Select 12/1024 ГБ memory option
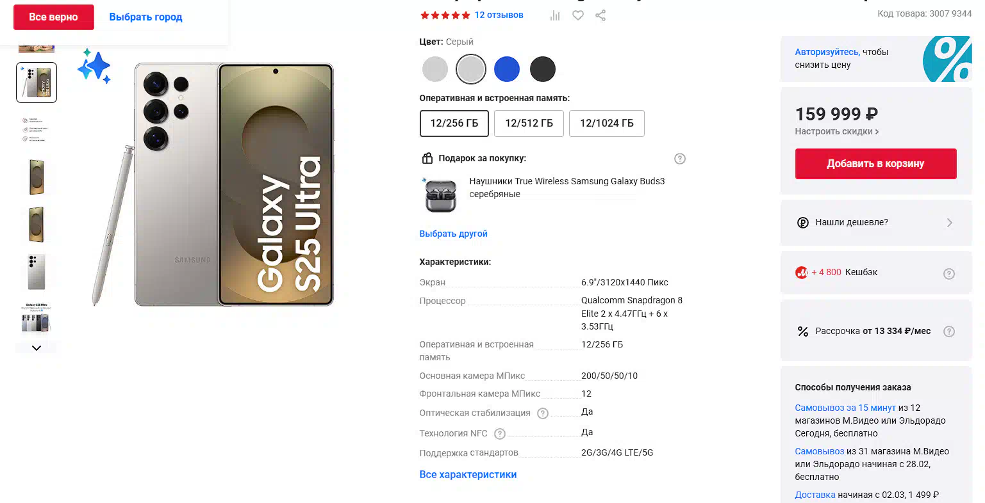The image size is (985, 503). [x=607, y=124]
